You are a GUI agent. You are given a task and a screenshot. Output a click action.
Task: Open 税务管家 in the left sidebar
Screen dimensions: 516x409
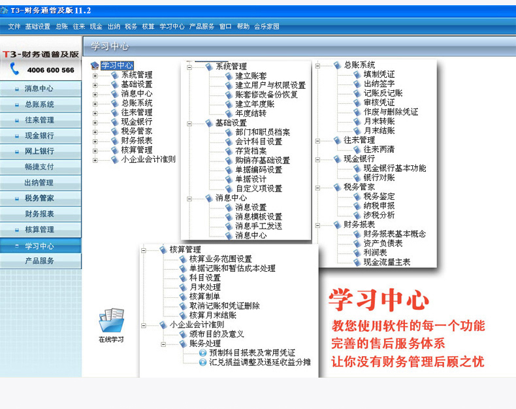coord(40,198)
